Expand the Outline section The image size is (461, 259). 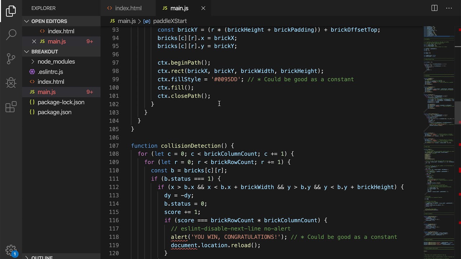pos(61,256)
